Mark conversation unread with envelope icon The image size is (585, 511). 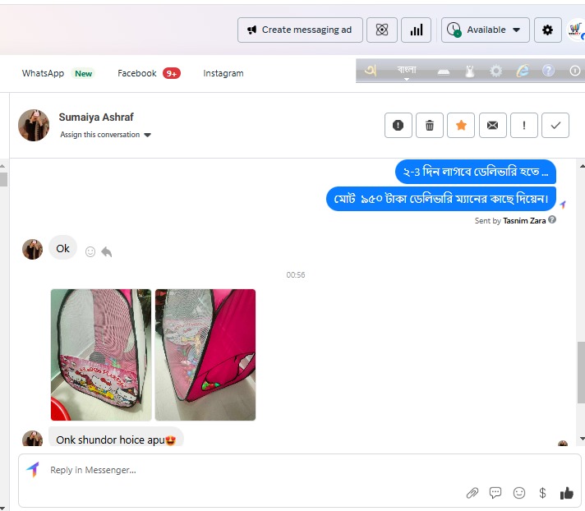point(492,125)
